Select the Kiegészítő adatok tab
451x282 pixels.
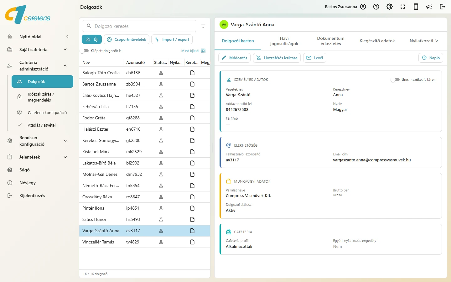tap(377, 41)
